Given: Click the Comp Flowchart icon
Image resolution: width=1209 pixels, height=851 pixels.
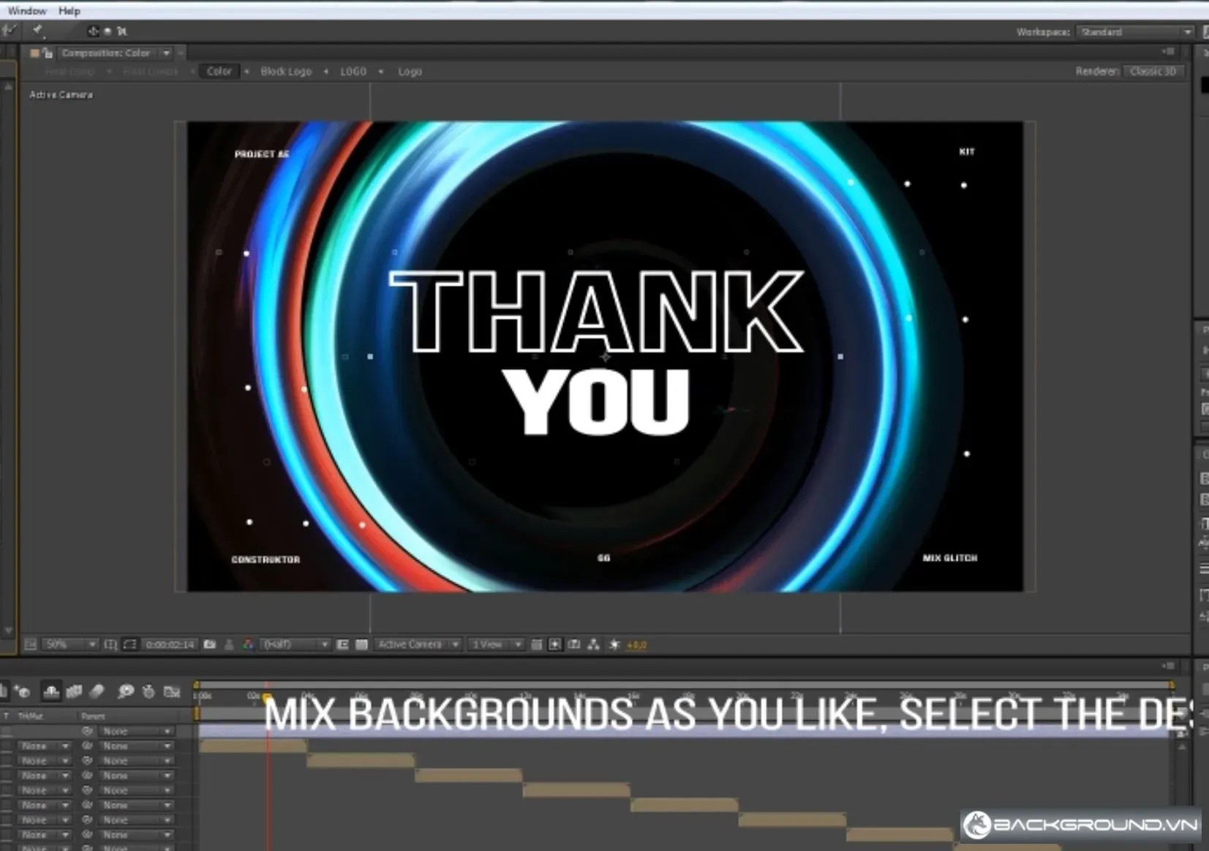Looking at the screenshot, I should click(593, 645).
